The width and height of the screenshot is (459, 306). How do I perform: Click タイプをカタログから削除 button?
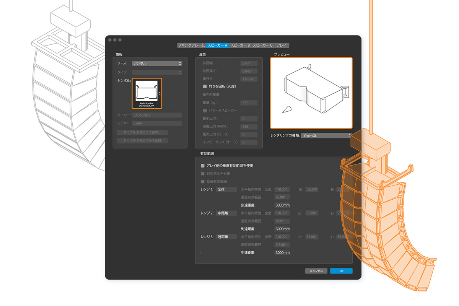142,141
